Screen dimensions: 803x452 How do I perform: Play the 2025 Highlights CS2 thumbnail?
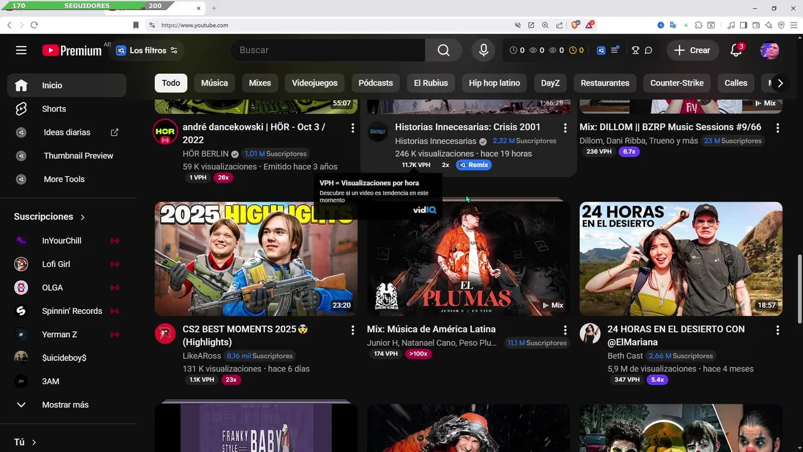[256, 259]
